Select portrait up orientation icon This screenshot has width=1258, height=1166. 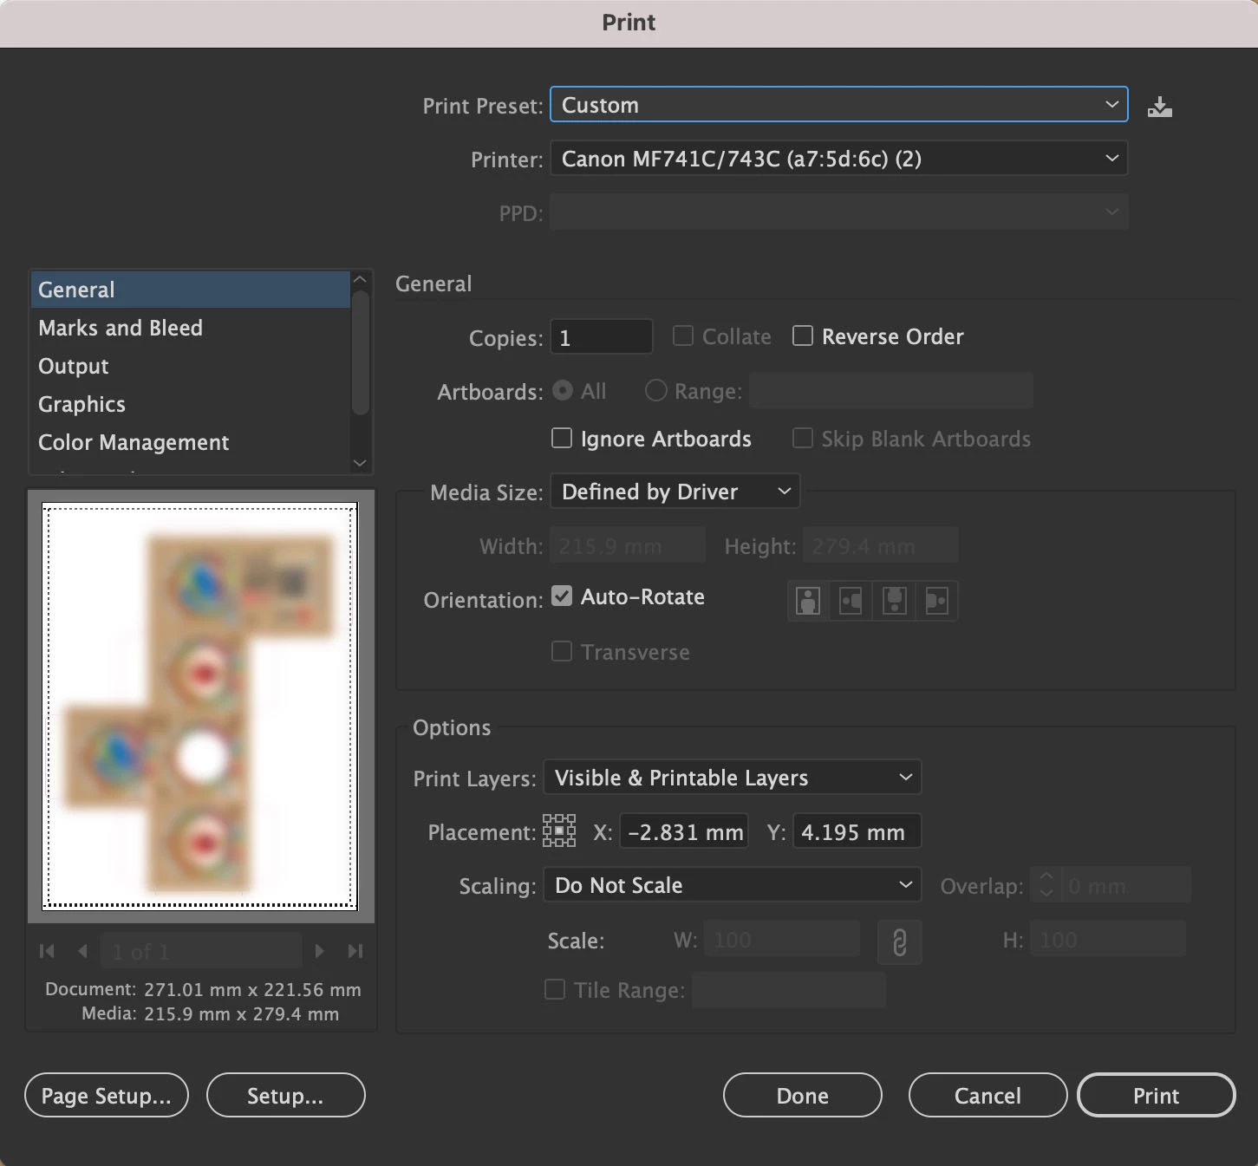[808, 601]
